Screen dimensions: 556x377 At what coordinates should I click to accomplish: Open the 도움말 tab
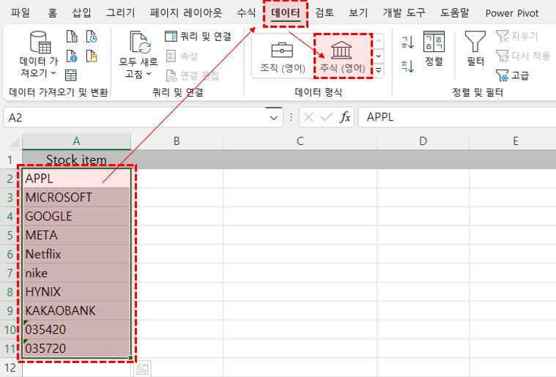coord(455,13)
